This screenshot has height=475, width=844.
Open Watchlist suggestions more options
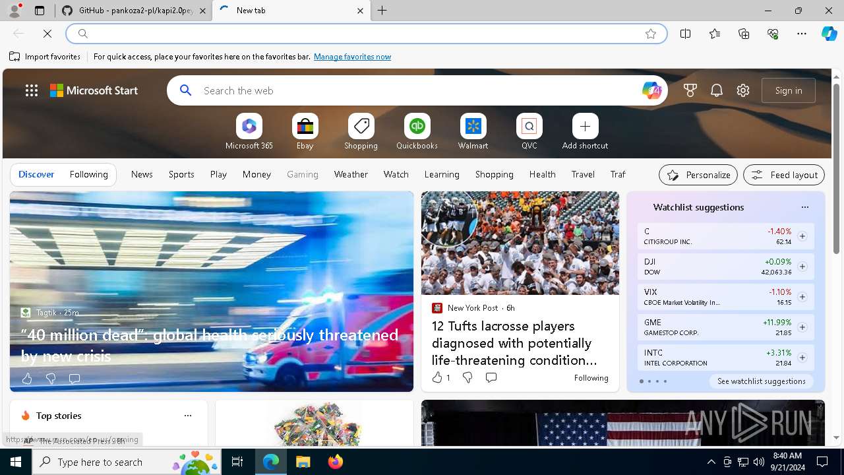[x=804, y=207]
